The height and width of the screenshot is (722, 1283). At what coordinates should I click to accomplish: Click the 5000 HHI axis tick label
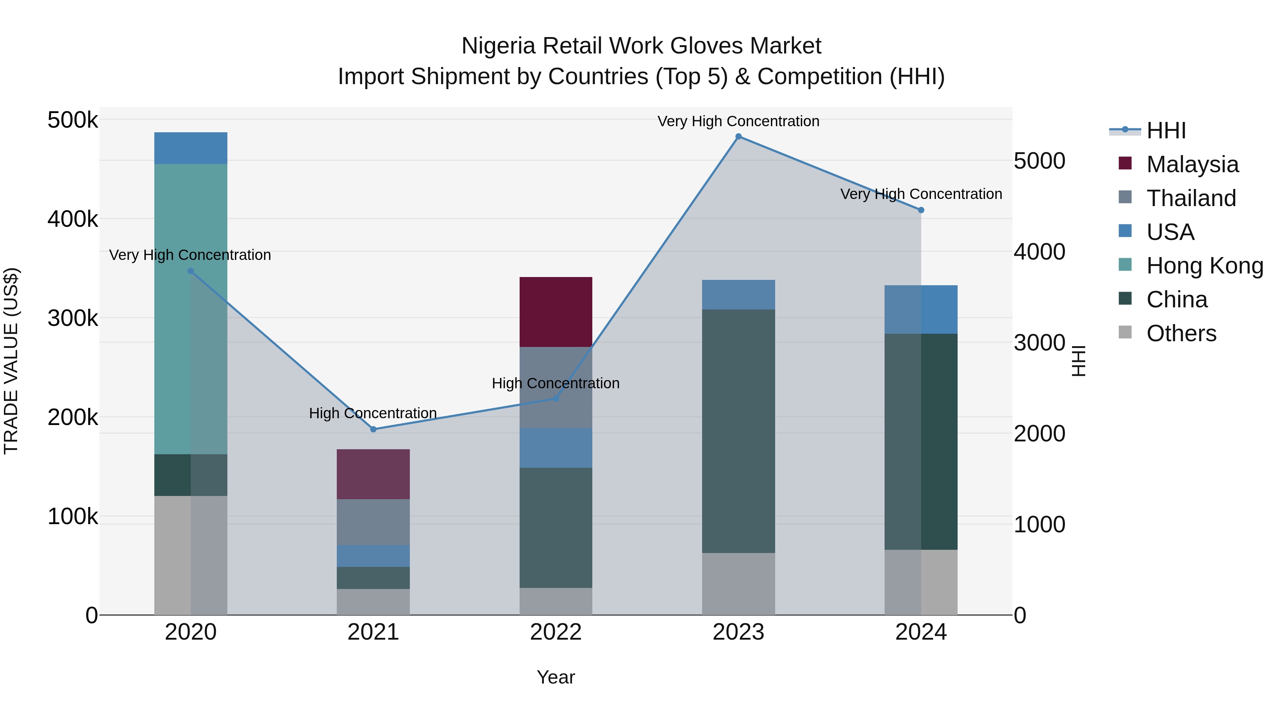tap(1040, 161)
